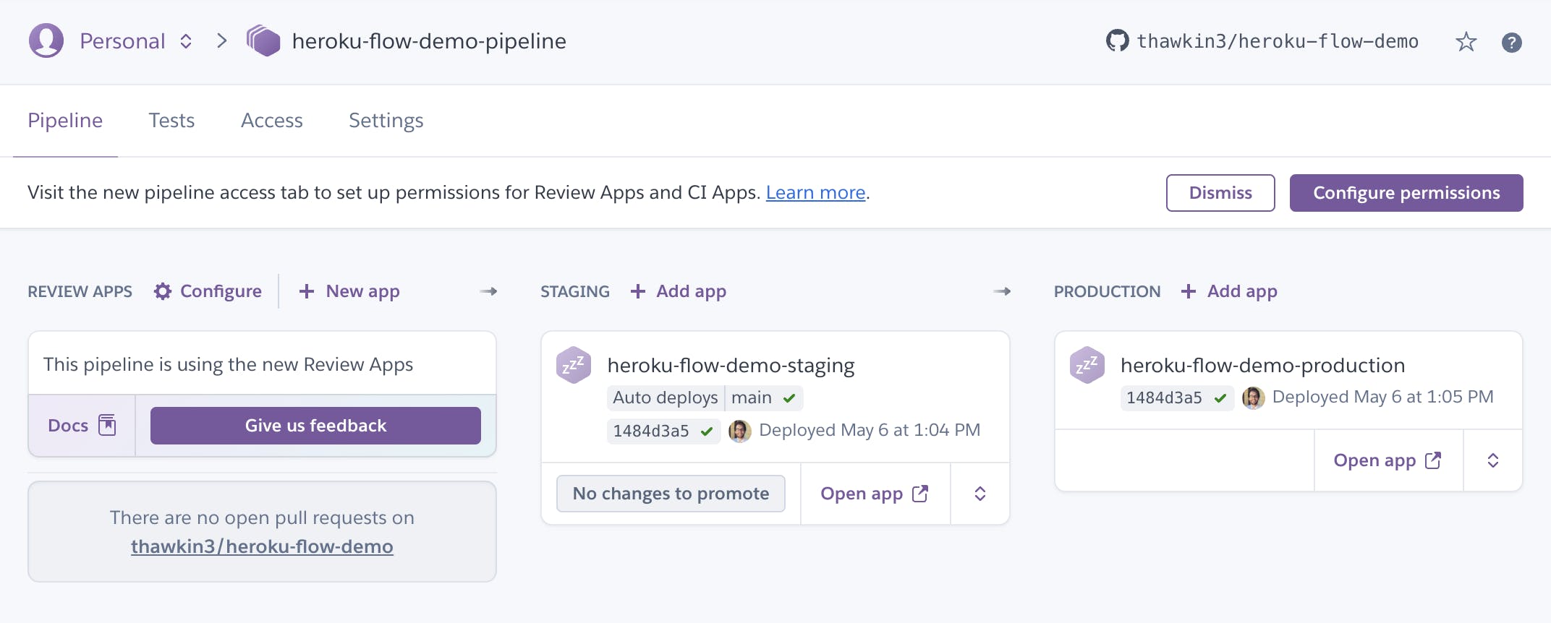Click the production deployer avatar
This screenshot has width=1551, height=623.
(1253, 398)
